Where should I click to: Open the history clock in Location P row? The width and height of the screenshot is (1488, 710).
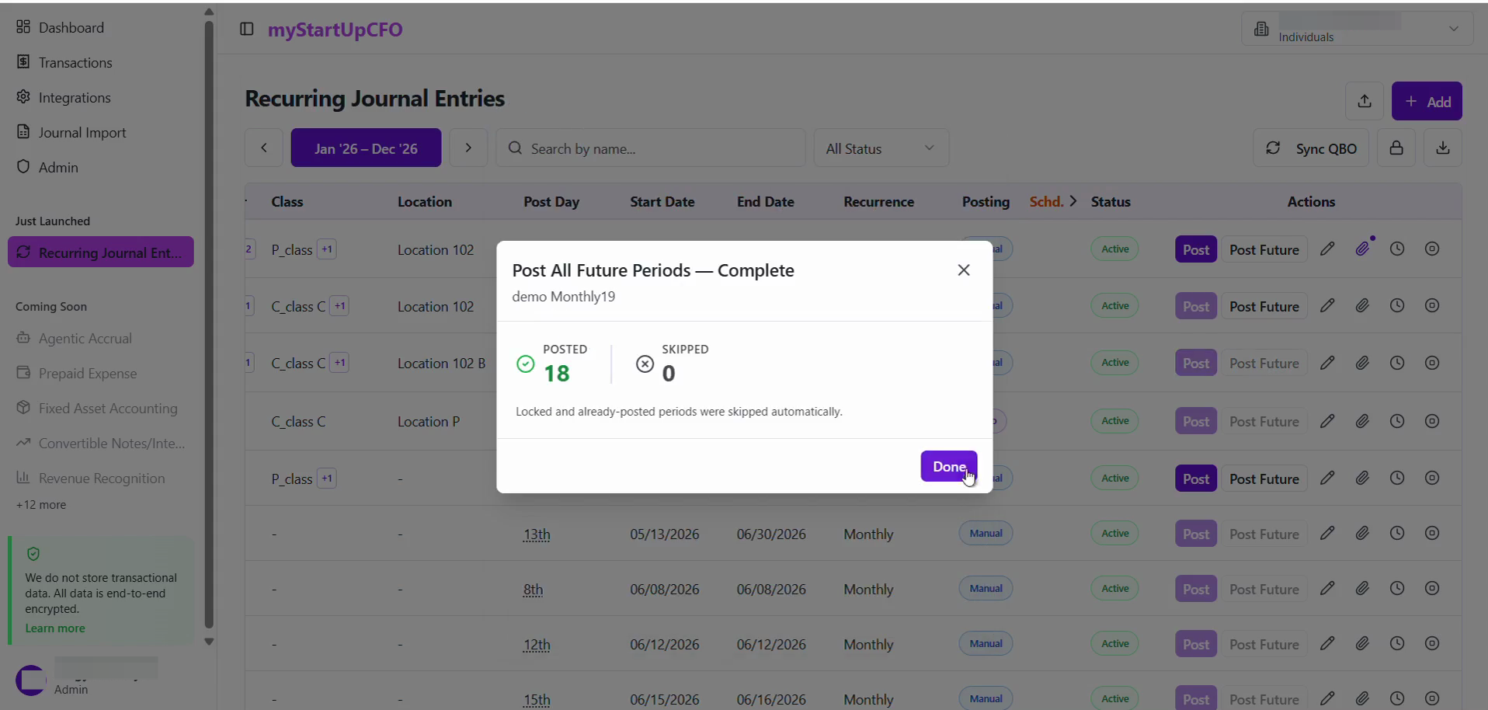[1397, 421]
